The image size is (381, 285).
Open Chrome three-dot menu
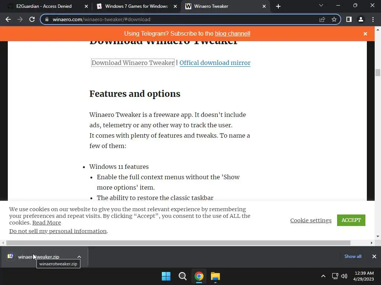(373, 19)
